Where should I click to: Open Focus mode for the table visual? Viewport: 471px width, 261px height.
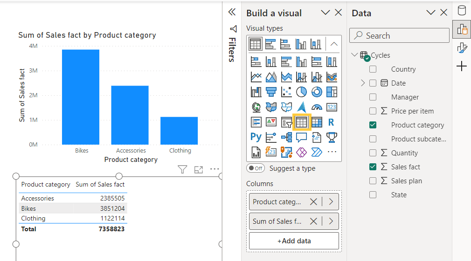point(199,169)
